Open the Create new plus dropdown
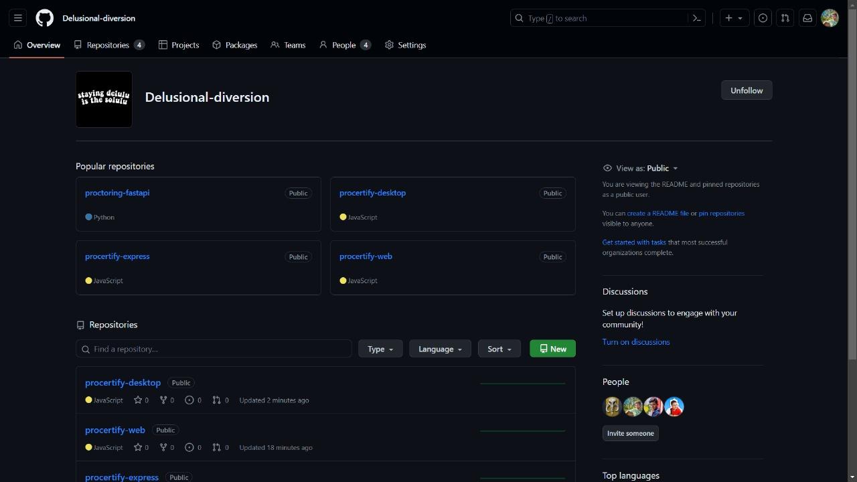This screenshot has width=857, height=482. [x=734, y=18]
